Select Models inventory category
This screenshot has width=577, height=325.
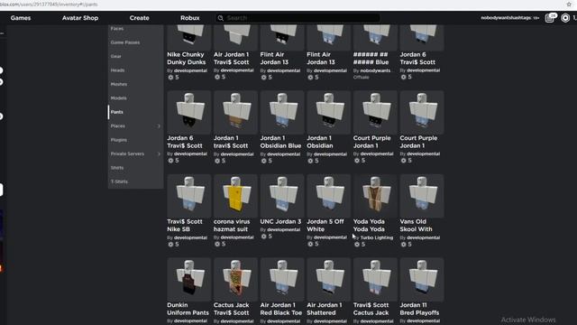[118, 98]
